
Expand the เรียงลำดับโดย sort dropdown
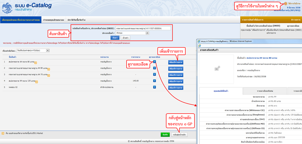[48, 50]
